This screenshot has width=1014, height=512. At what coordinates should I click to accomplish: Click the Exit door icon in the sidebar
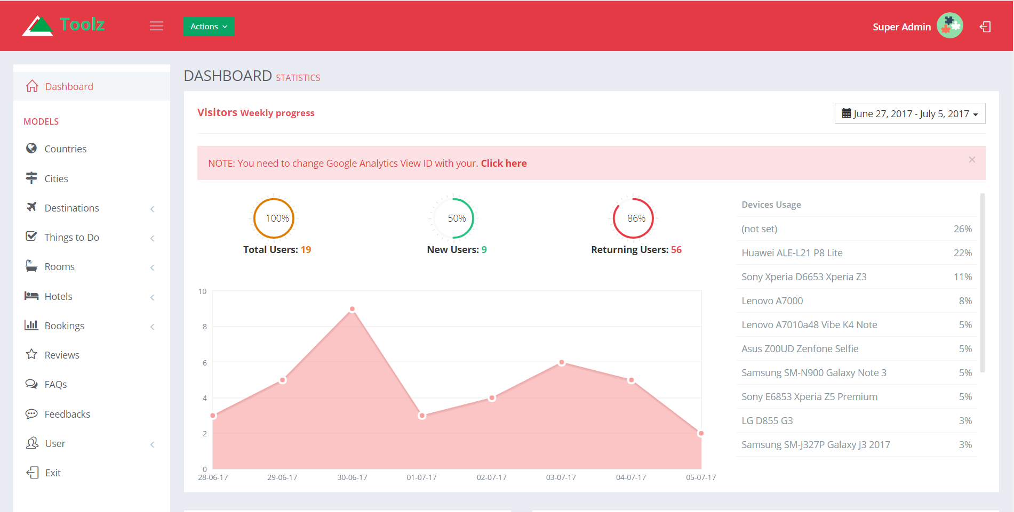pyautogui.click(x=32, y=473)
